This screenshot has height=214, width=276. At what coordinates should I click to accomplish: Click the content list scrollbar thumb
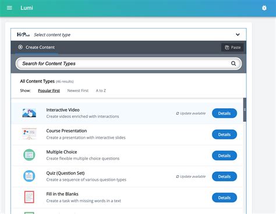pos(245,110)
